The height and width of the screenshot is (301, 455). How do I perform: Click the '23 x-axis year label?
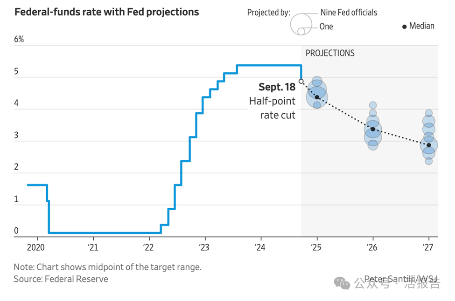(x=204, y=247)
